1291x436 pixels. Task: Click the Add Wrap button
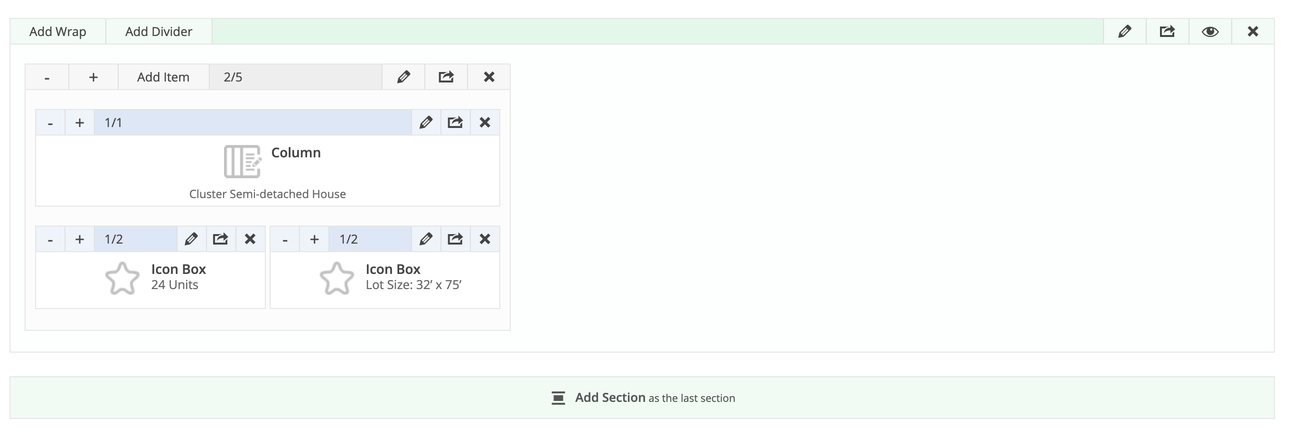click(x=57, y=32)
